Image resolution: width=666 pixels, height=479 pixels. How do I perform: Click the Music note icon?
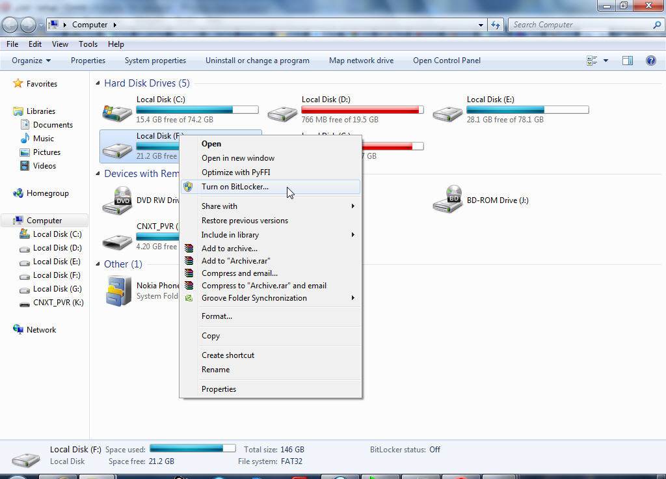pos(25,138)
